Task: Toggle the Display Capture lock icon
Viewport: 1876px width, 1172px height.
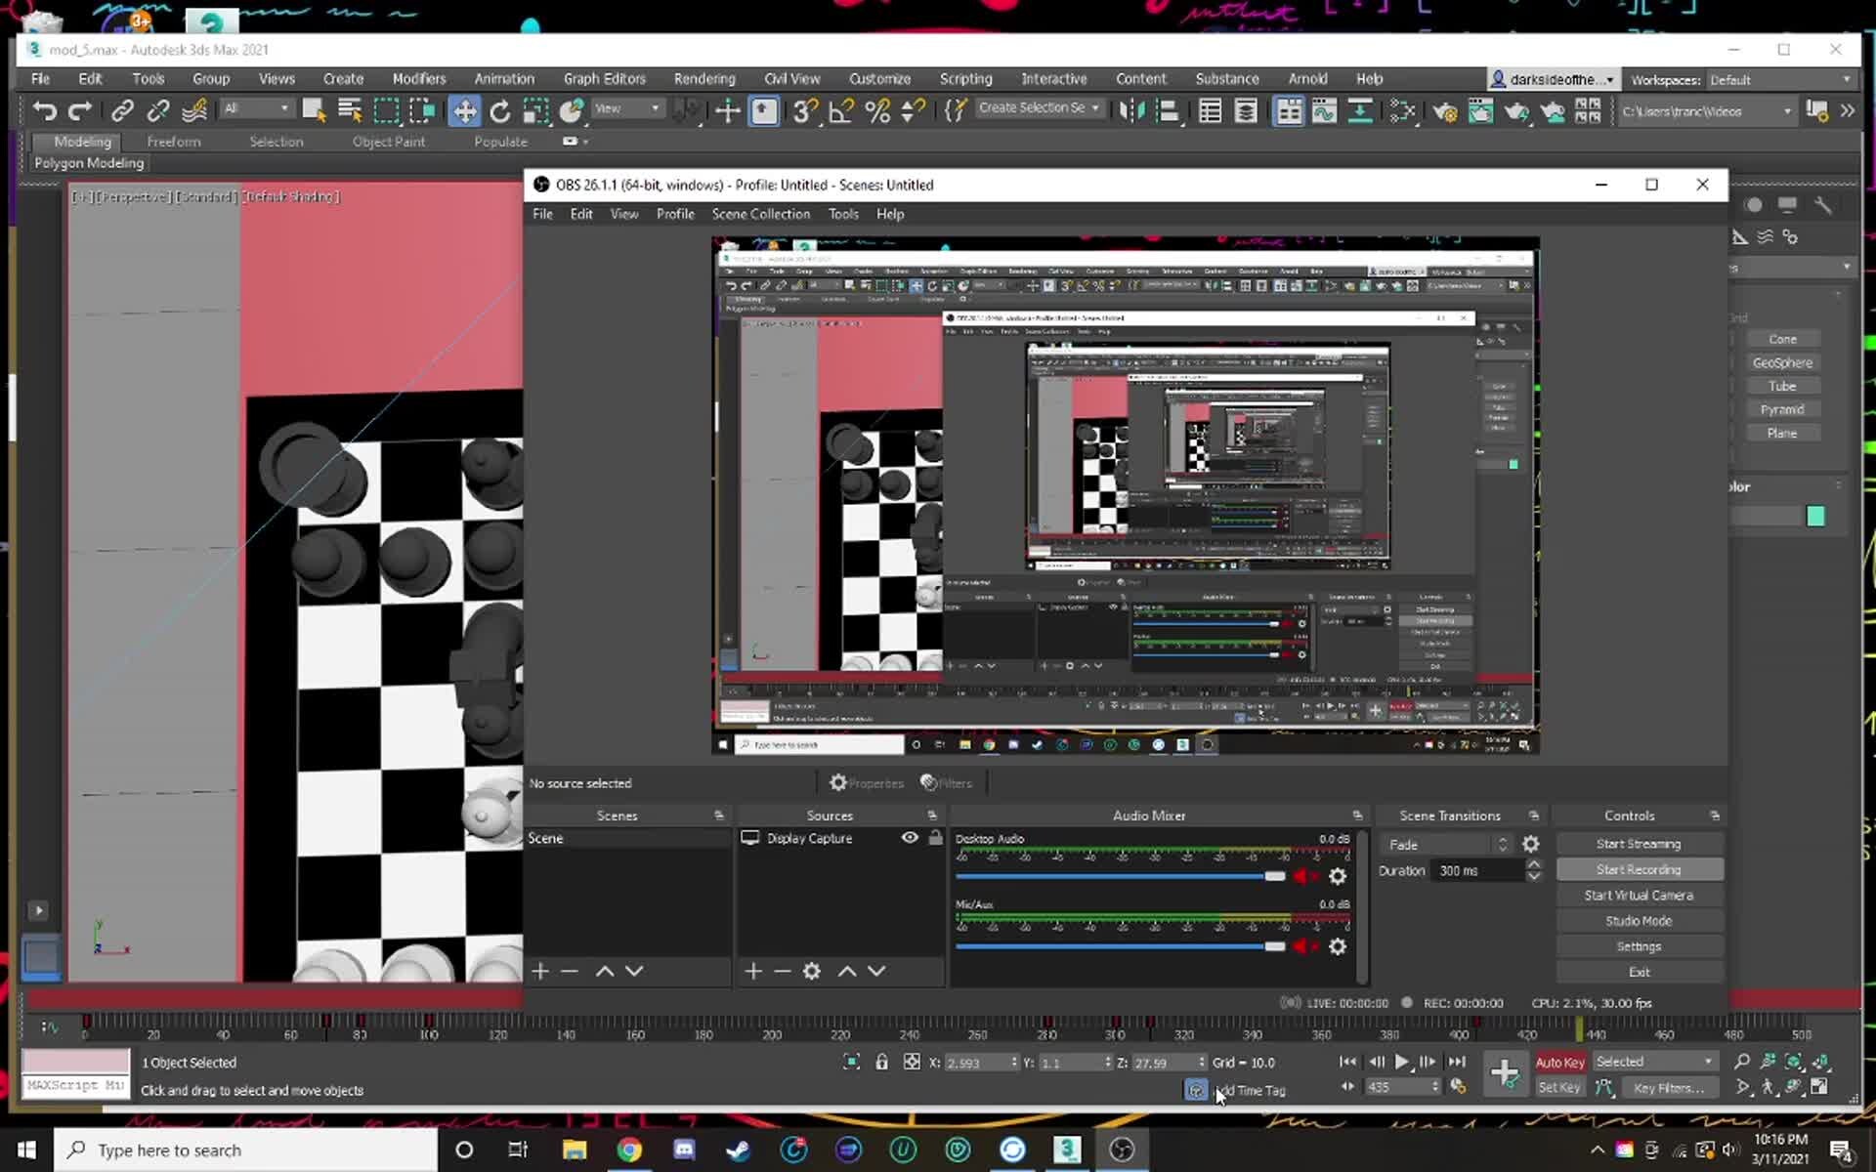Action: pyautogui.click(x=935, y=838)
